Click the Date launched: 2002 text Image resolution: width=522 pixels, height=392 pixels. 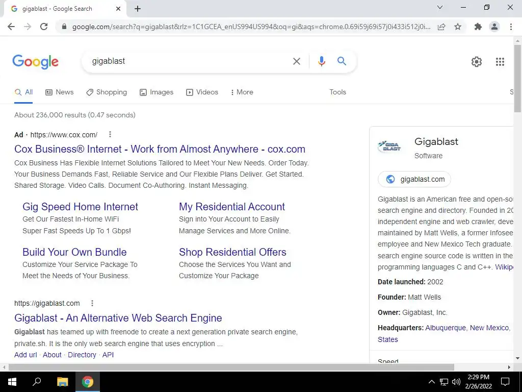[410, 282]
